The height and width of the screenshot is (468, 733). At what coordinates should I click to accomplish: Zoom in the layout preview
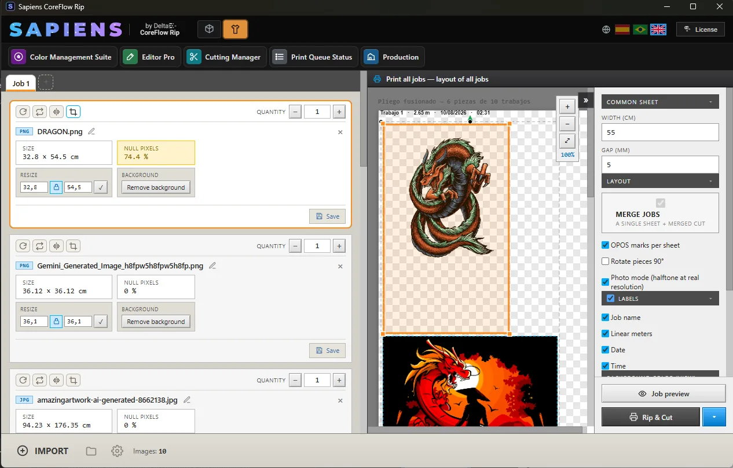click(567, 106)
